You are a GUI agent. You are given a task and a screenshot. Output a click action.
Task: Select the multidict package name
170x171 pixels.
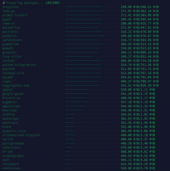(10, 32)
